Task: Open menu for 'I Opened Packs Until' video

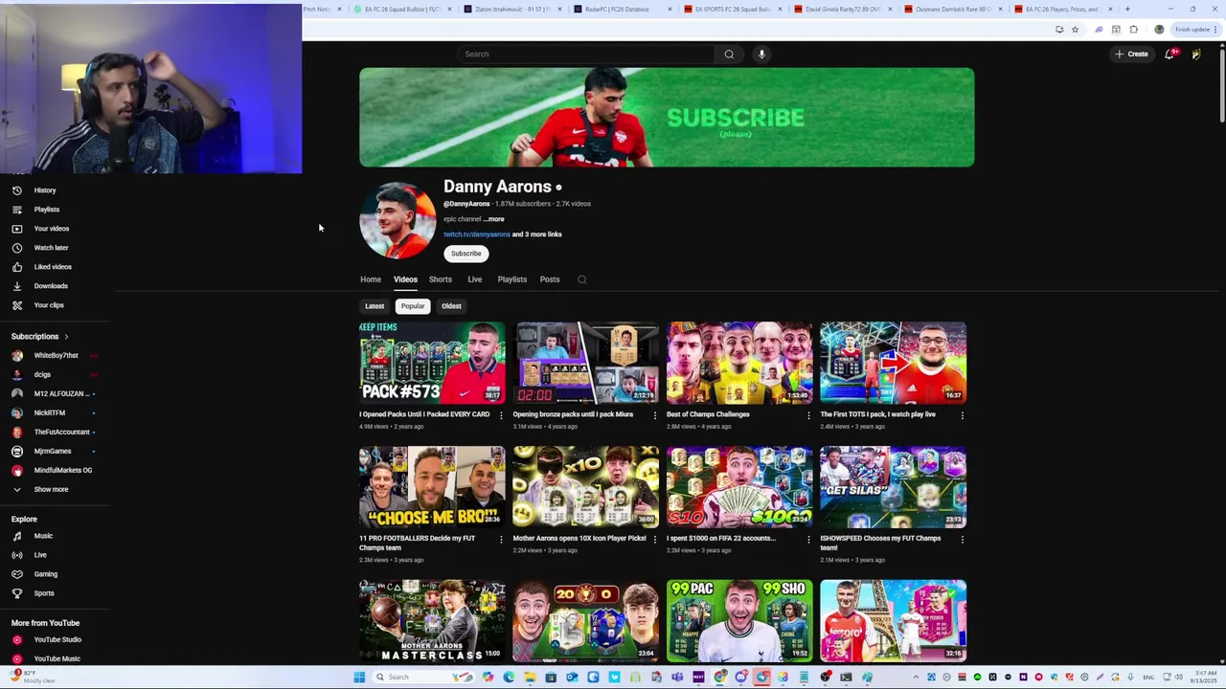Action: [501, 415]
